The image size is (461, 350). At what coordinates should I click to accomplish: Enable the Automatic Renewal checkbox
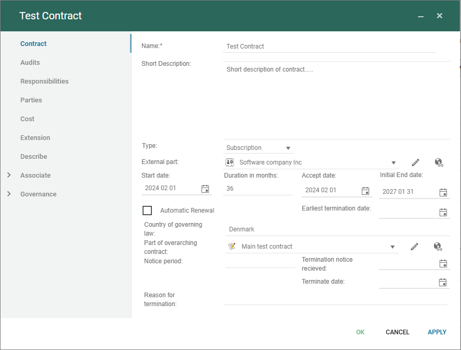click(147, 211)
